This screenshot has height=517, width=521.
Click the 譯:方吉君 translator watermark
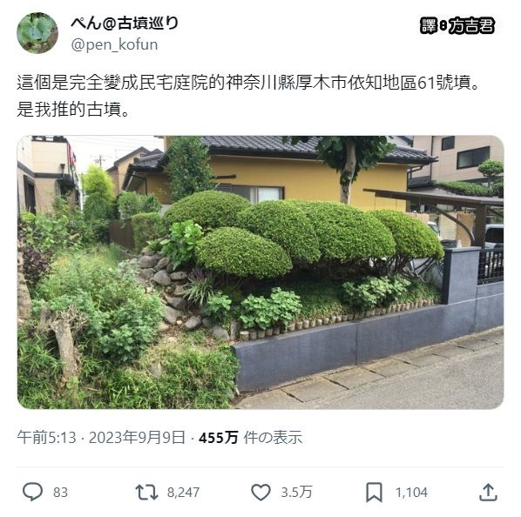(457, 25)
